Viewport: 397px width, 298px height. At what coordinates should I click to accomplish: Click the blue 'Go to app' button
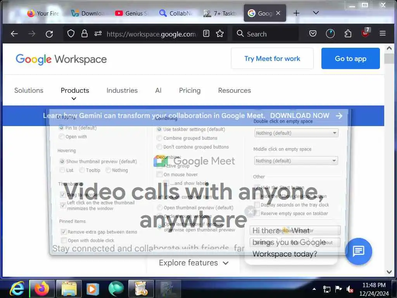(x=350, y=59)
